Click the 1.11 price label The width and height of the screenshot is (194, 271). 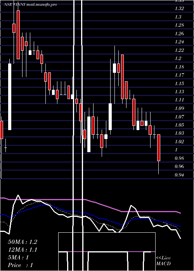pos(179,100)
